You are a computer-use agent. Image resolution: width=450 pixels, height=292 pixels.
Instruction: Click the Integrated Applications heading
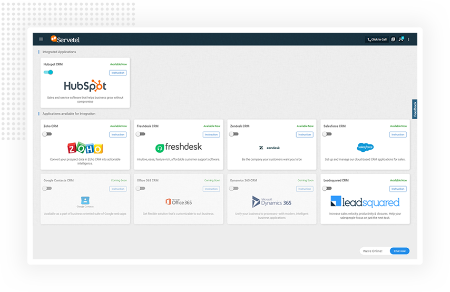point(59,52)
